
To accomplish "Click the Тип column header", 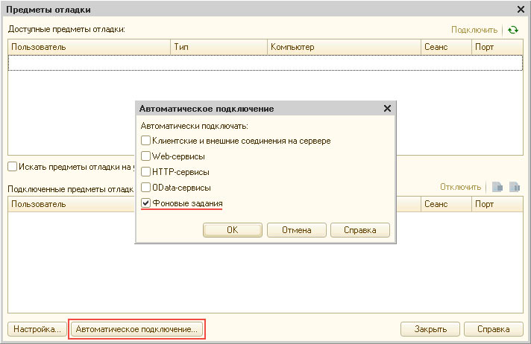I will (x=219, y=47).
